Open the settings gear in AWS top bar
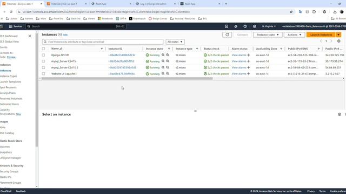346x194 pixels. click(x=255, y=26)
